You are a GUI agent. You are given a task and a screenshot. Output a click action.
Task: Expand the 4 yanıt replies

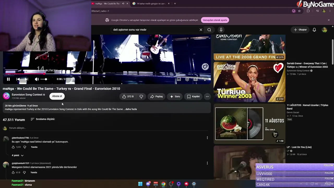(x=17, y=155)
